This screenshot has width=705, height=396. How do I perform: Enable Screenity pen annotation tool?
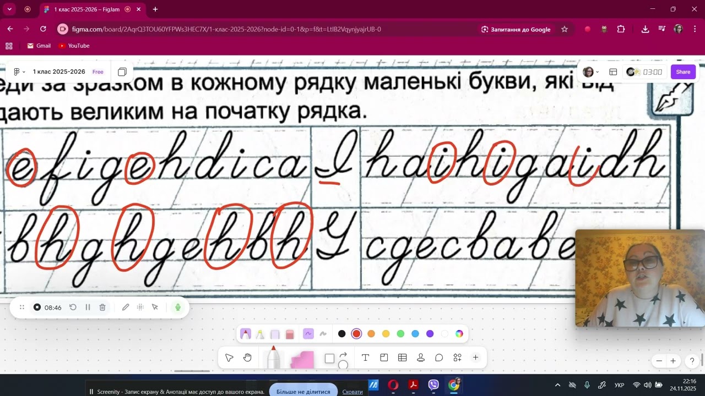[x=126, y=307]
